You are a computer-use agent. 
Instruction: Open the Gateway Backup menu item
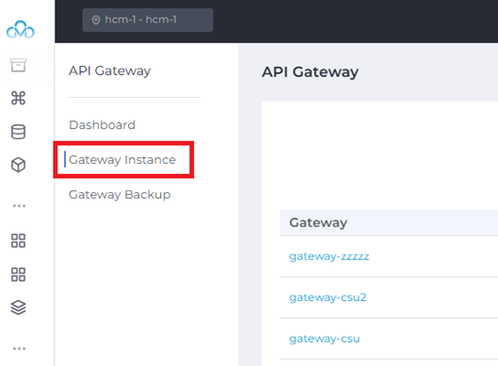click(120, 195)
